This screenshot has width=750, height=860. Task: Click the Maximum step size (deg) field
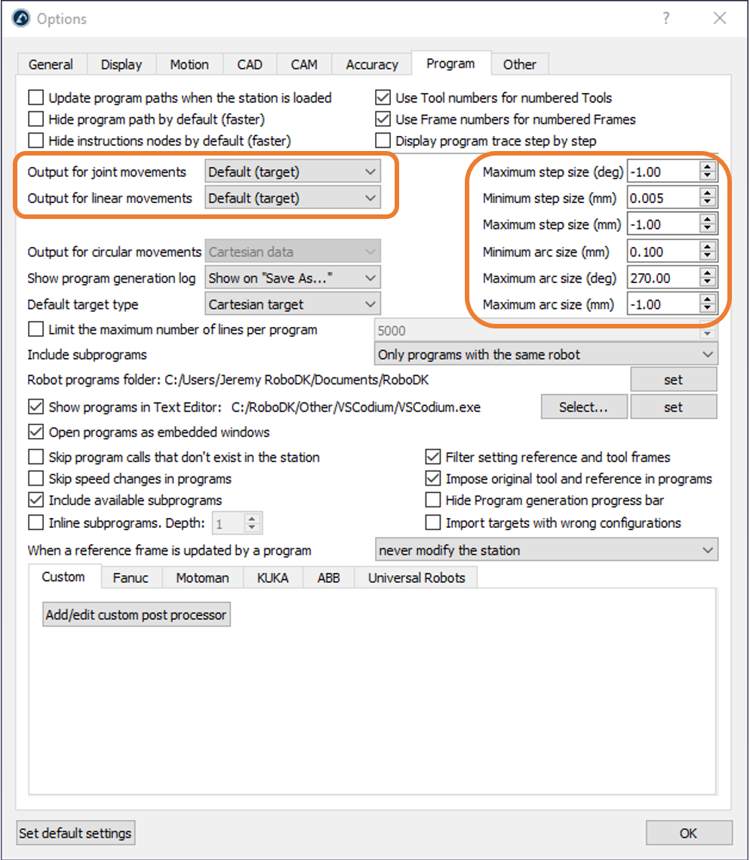(663, 171)
